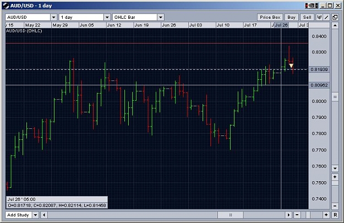Open the 1 day interval dropdown arrow
This screenshot has width=344, height=223.
click(107, 17)
